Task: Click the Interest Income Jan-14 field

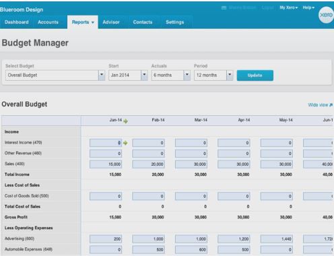Action: pyautogui.click(x=106, y=143)
